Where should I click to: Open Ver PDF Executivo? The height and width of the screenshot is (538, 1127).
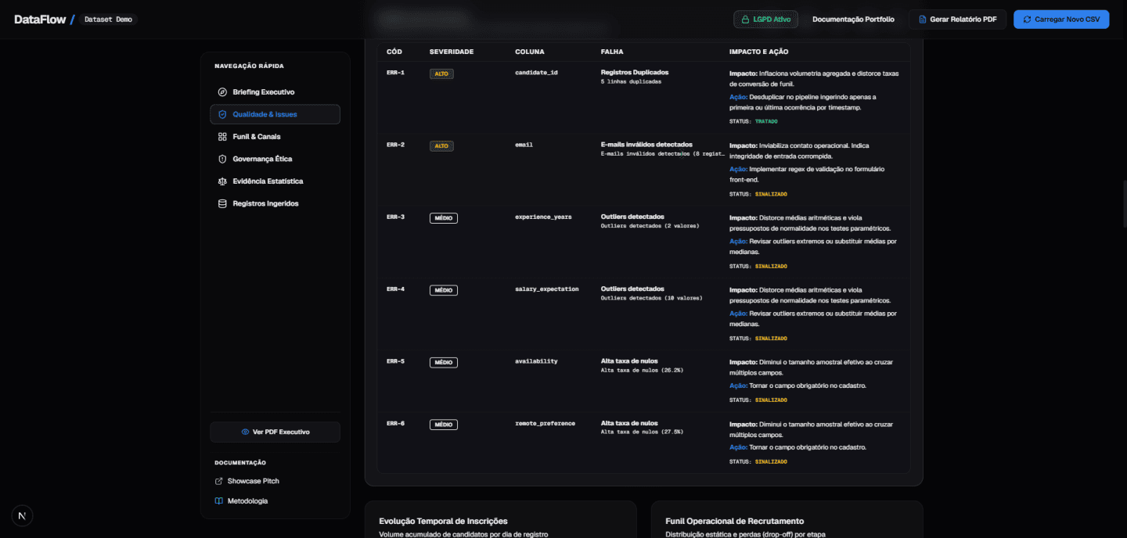coord(275,432)
